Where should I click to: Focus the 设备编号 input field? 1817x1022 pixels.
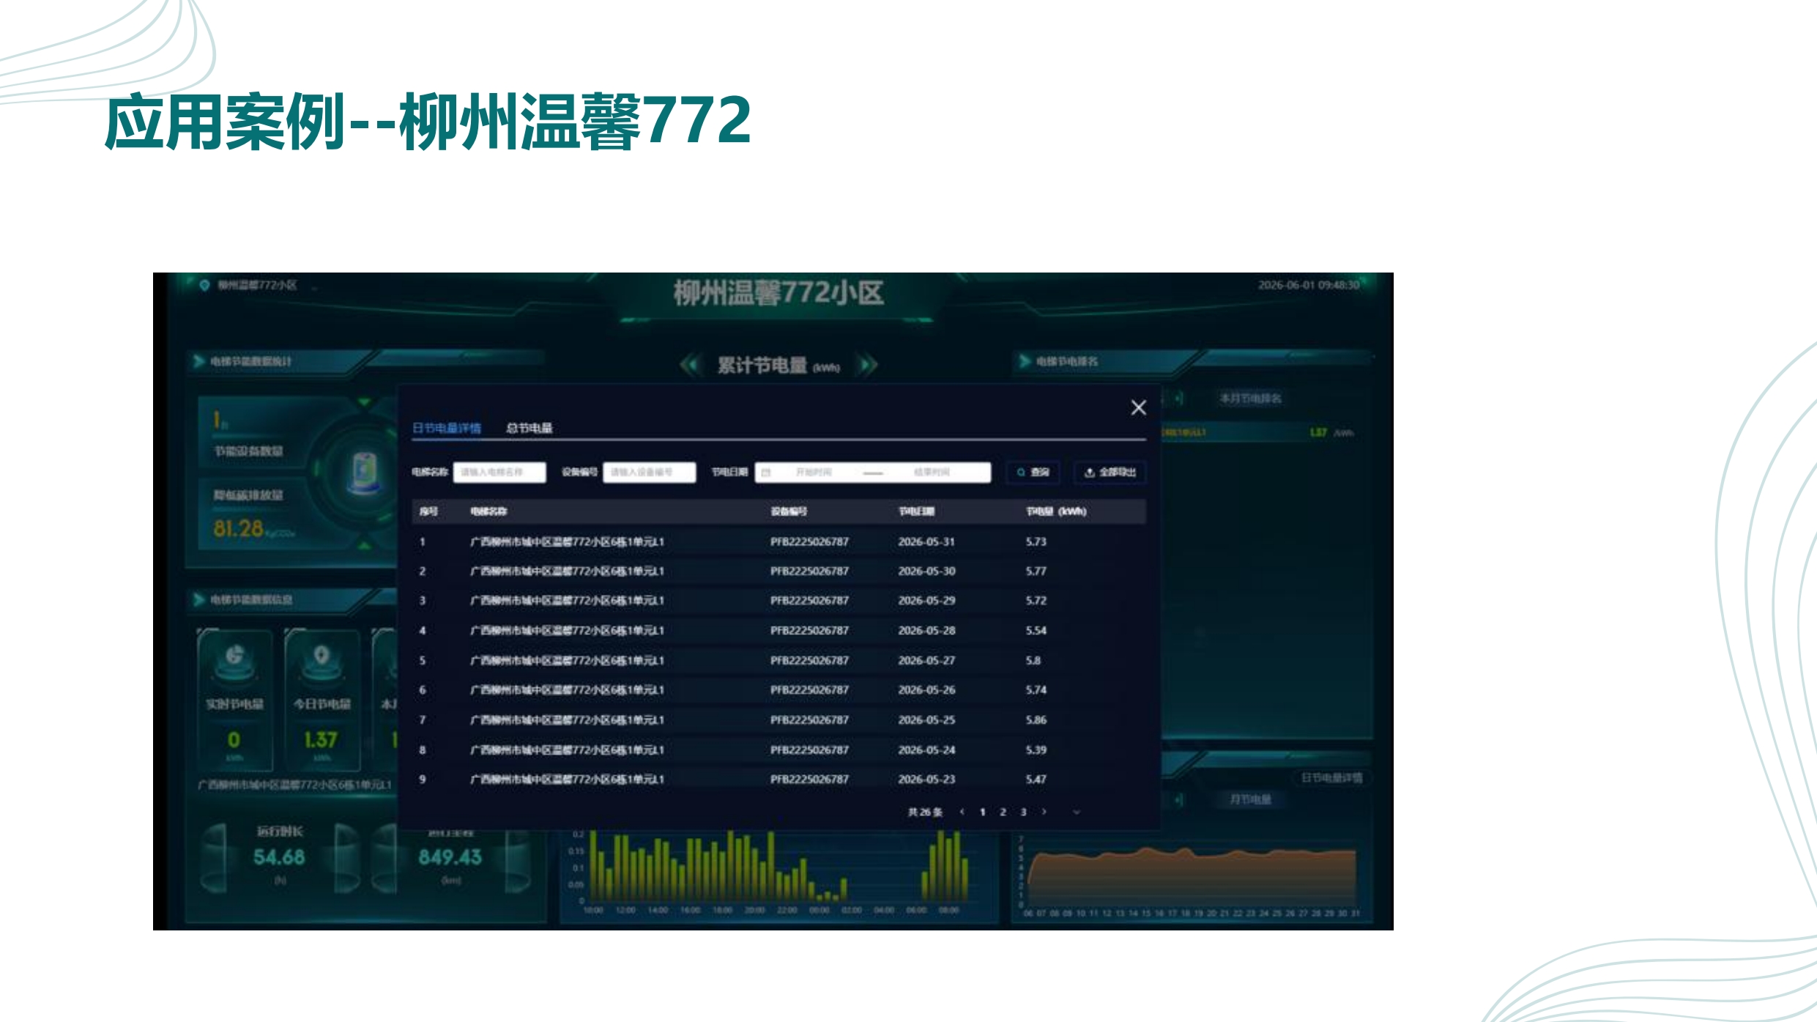click(649, 473)
